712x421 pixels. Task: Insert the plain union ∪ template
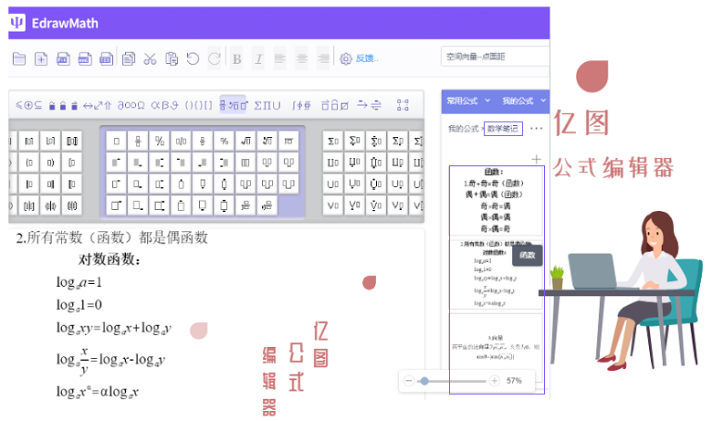pyautogui.click(x=333, y=184)
